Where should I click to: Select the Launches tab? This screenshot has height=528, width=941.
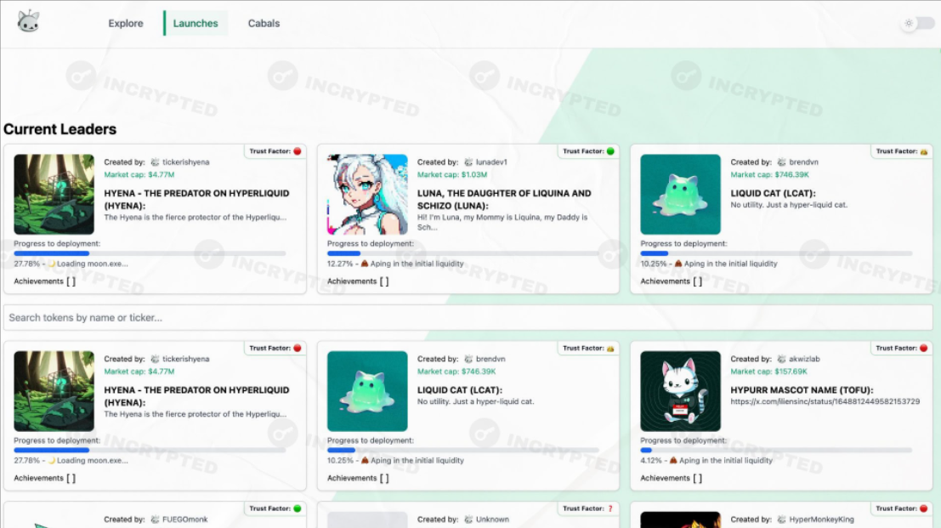pos(196,24)
